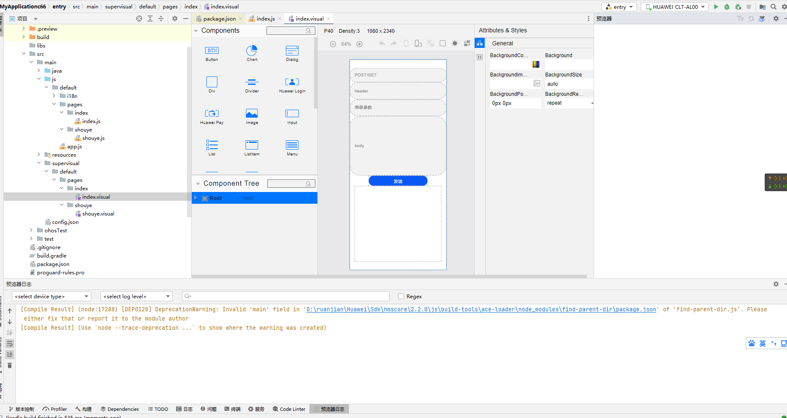The image size is (787, 418).
Task: Run the entry app with the green play icon
Action: pos(716,7)
